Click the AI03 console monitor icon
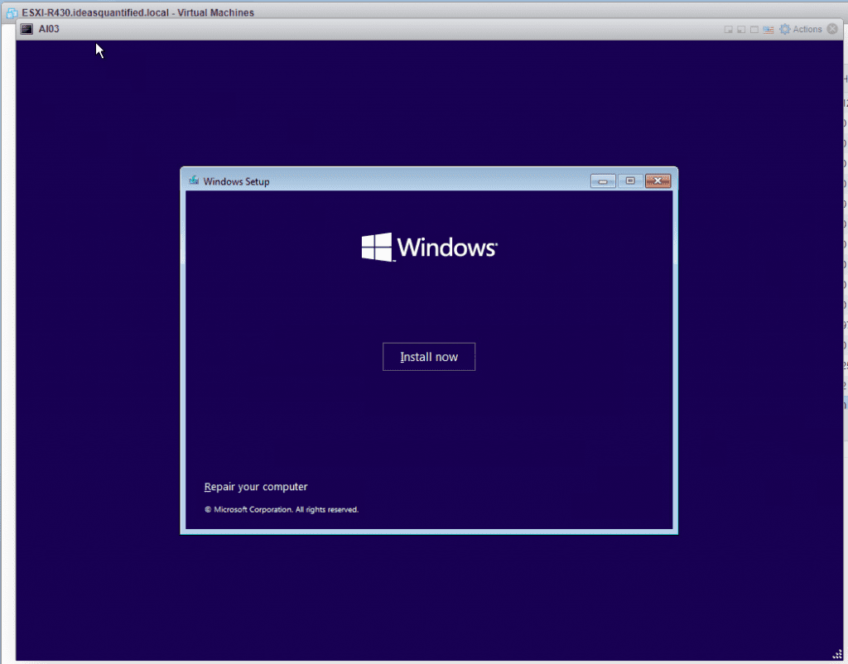The image size is (848, 664). tap(26, 29)
